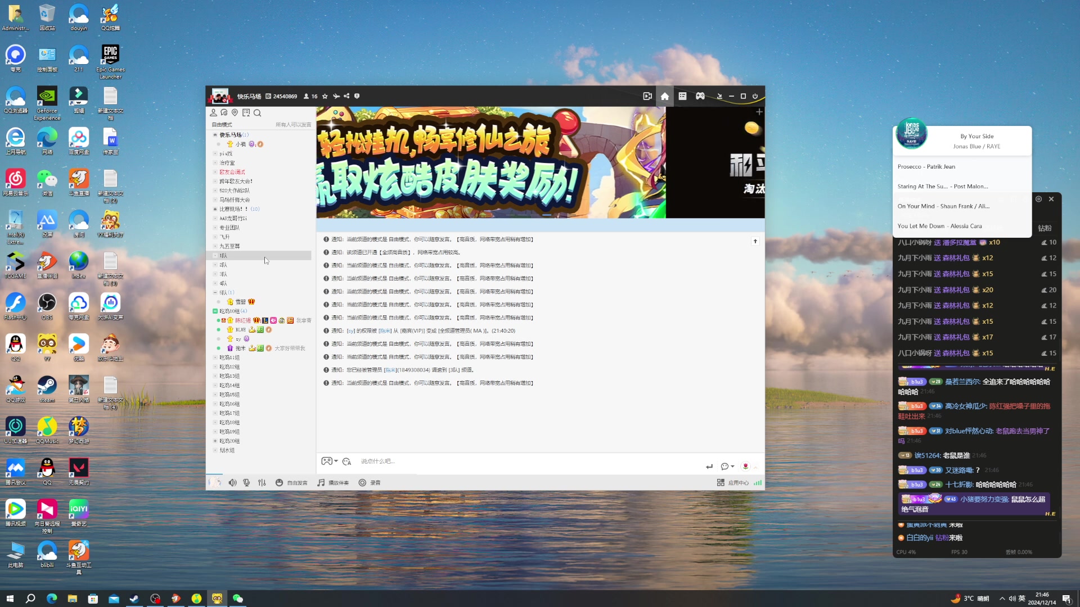Image resolution: width=1080 pixels, height=607 pixels.
Task: Open the audio mixer settings icon
Action: pyautogui.click(x=262, y=483)
